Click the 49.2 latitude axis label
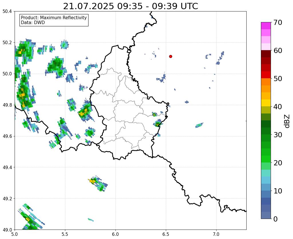The image size is (293, 239). click(7, 198)
